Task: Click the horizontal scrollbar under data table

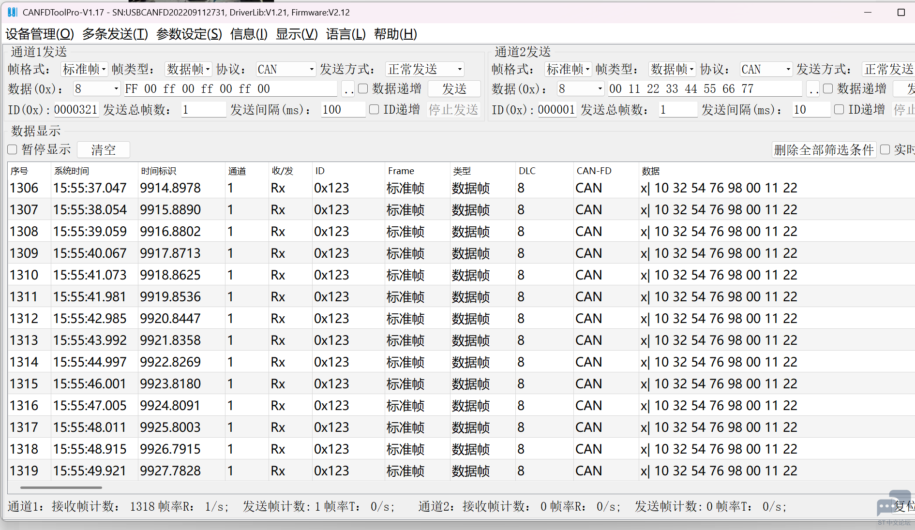Action: tap(61, 487)
